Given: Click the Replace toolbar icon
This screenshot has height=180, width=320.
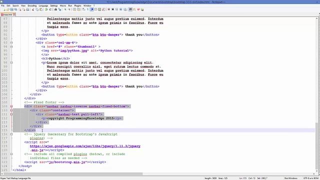Looking at the screenshot, I should point(59,9).
